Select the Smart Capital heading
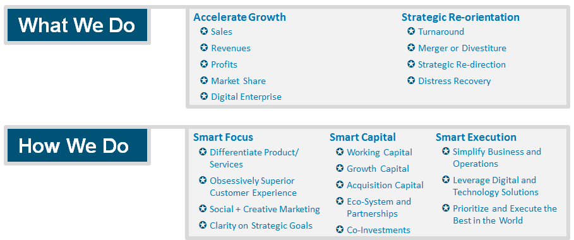 coord(362,137)
